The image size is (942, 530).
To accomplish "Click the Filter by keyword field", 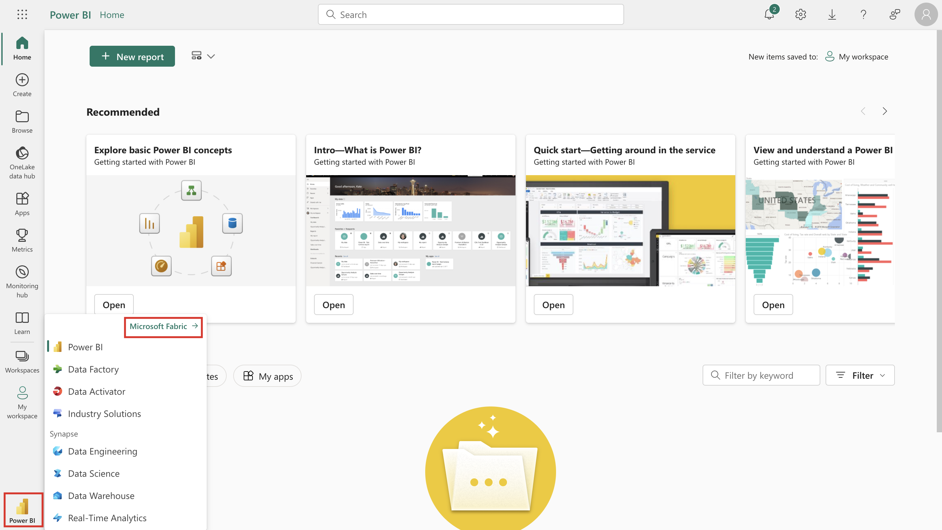I will [761, 375].
